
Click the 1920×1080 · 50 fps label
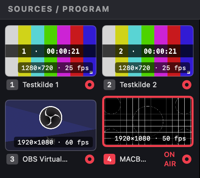tap(150, 138)
